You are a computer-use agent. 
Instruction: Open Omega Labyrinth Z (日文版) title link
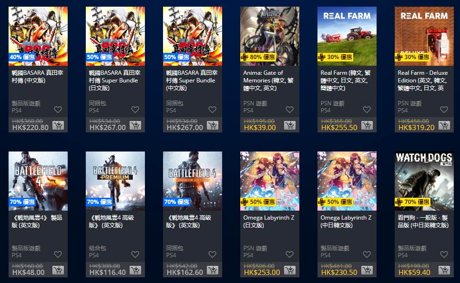[x=269, y=222]
